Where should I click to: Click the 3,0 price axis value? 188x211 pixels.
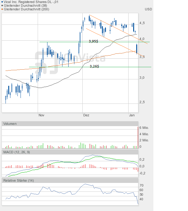(x=142, y=78)
